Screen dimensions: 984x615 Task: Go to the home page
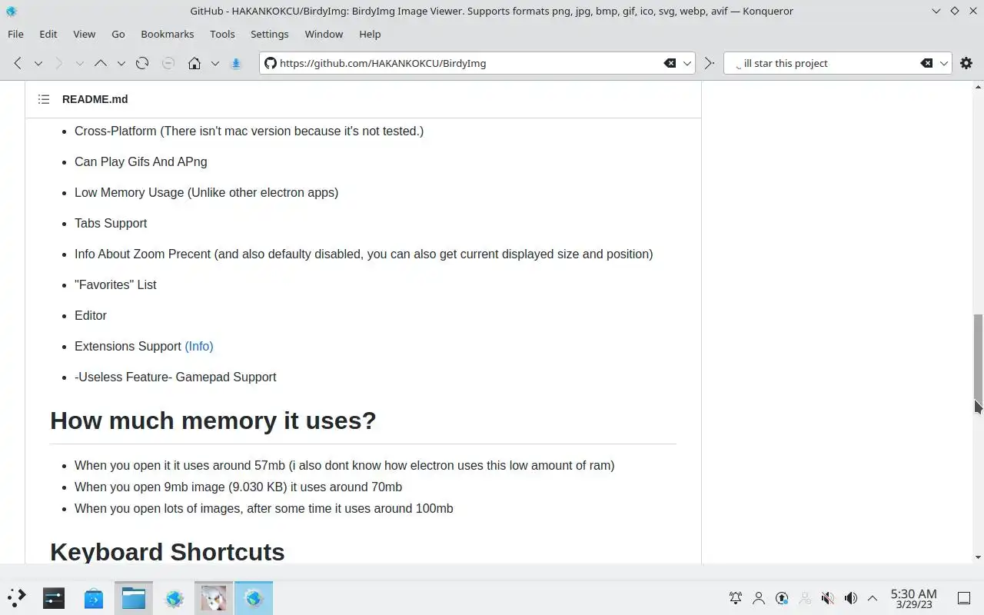pyautogui.click(x=194, y=63)
